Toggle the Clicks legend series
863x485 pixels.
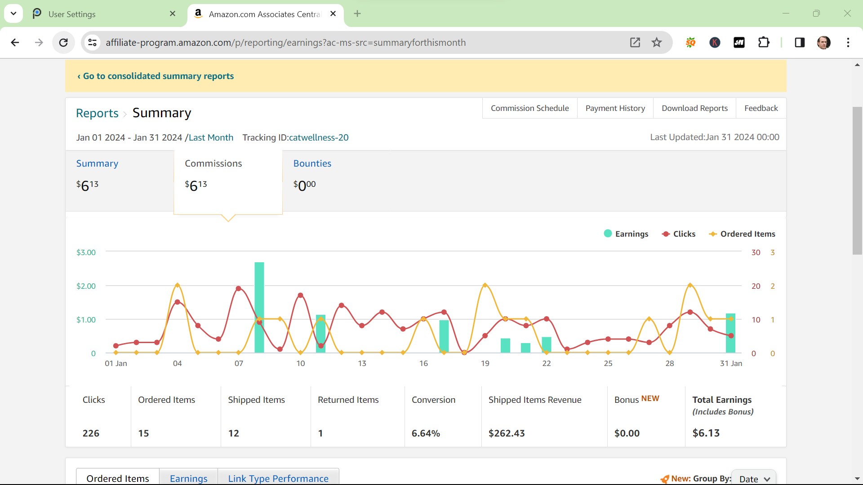(679, 234)
